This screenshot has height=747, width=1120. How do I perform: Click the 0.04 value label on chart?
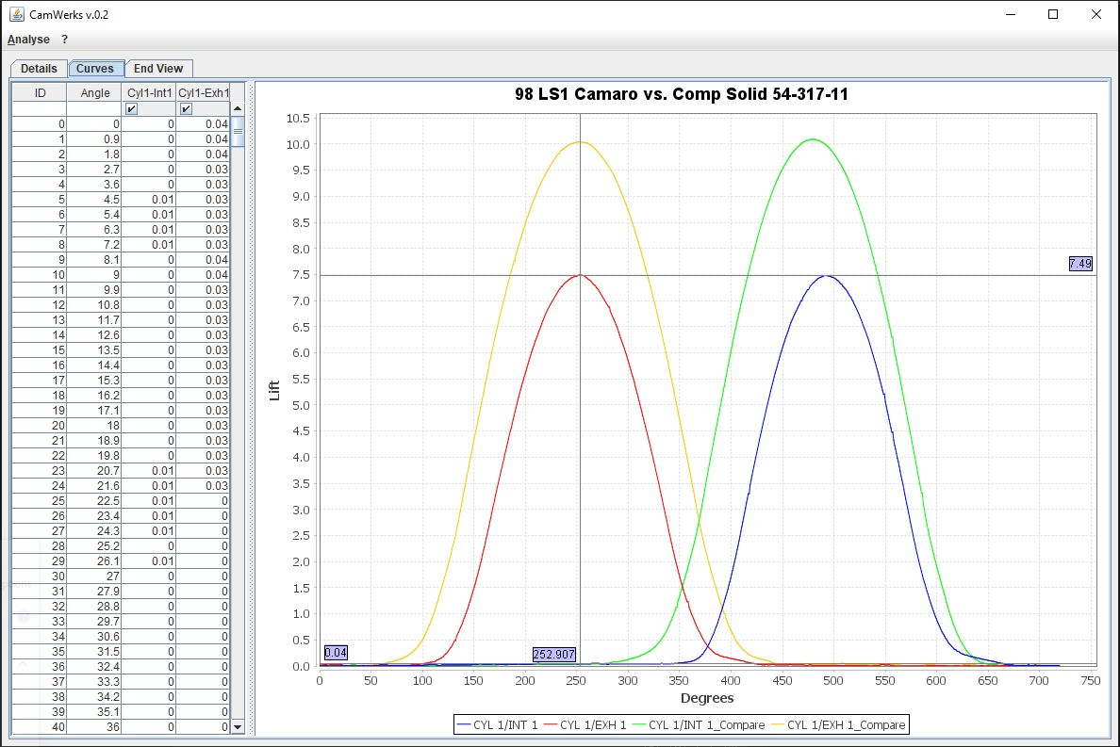pos(336,652)
